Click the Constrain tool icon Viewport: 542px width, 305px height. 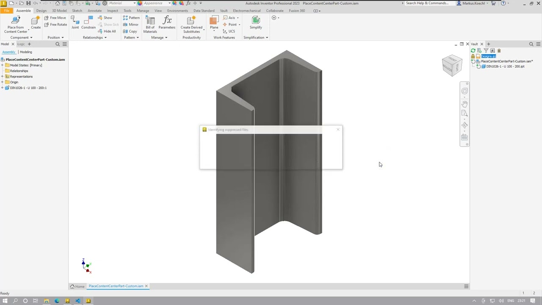point(88,20)
